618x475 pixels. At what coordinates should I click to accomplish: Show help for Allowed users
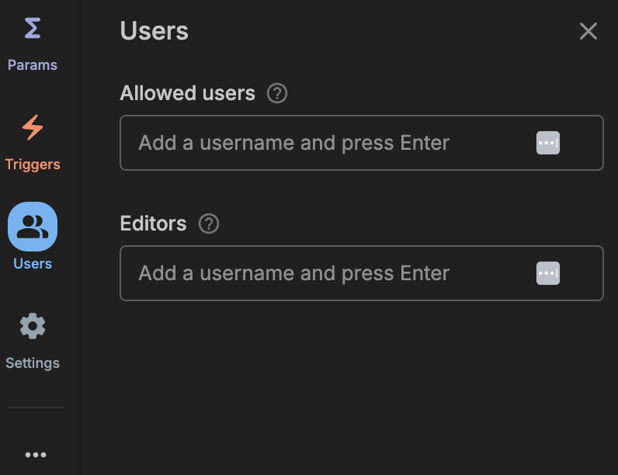tap(277, 93)
